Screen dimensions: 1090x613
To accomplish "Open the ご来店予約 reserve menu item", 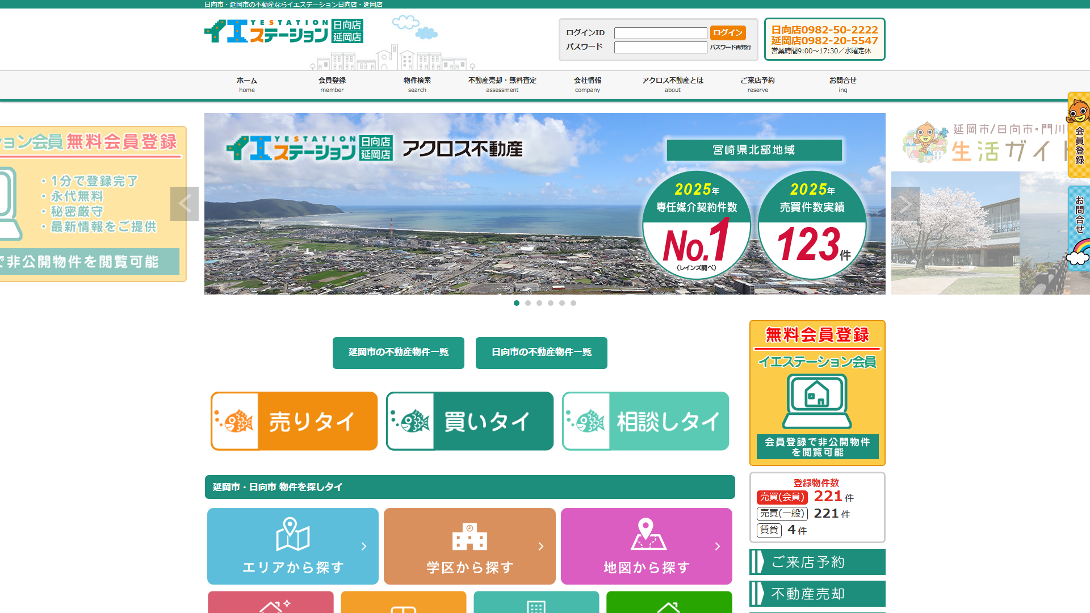I will coord(758,85).
